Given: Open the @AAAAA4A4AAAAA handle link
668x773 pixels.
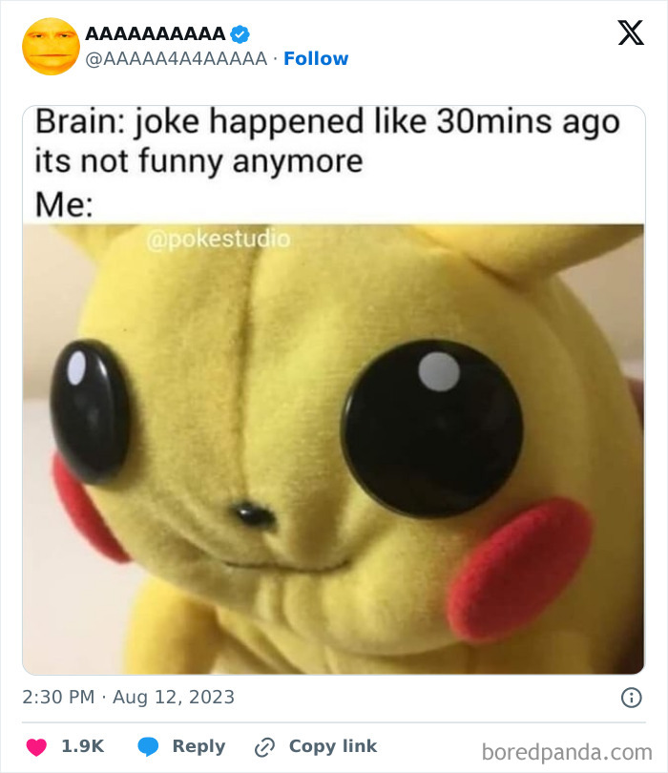Looking at the screenshot, I should [x=177, y=58].
